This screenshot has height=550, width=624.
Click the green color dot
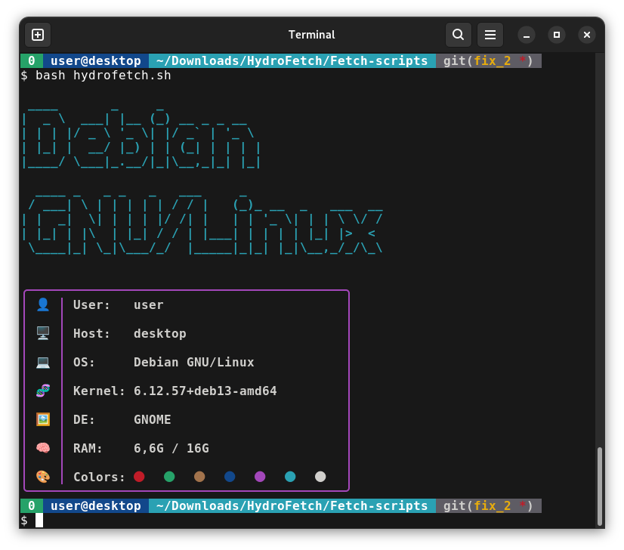[x=169, y=477]
